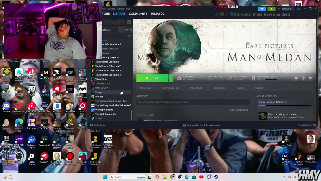Click the 4/30 unlocked achievements progress bar
321x181 pixels.
tap(285, 106)
